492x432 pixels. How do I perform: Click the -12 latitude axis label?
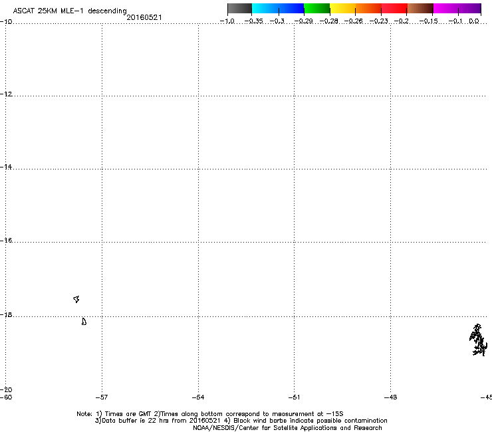(x=6, y=94)
